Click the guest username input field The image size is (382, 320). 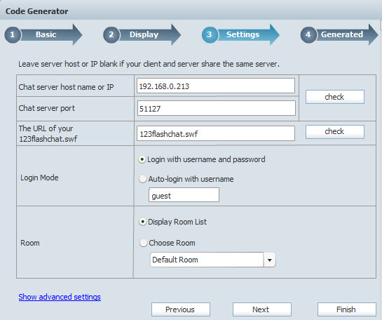(x=184, y=195)
